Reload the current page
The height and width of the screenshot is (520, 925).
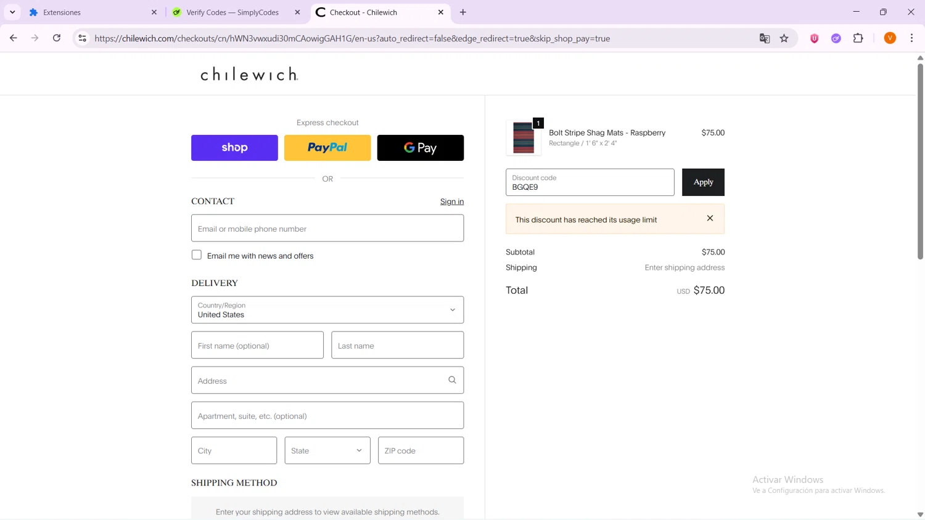[x=57, y=38]
